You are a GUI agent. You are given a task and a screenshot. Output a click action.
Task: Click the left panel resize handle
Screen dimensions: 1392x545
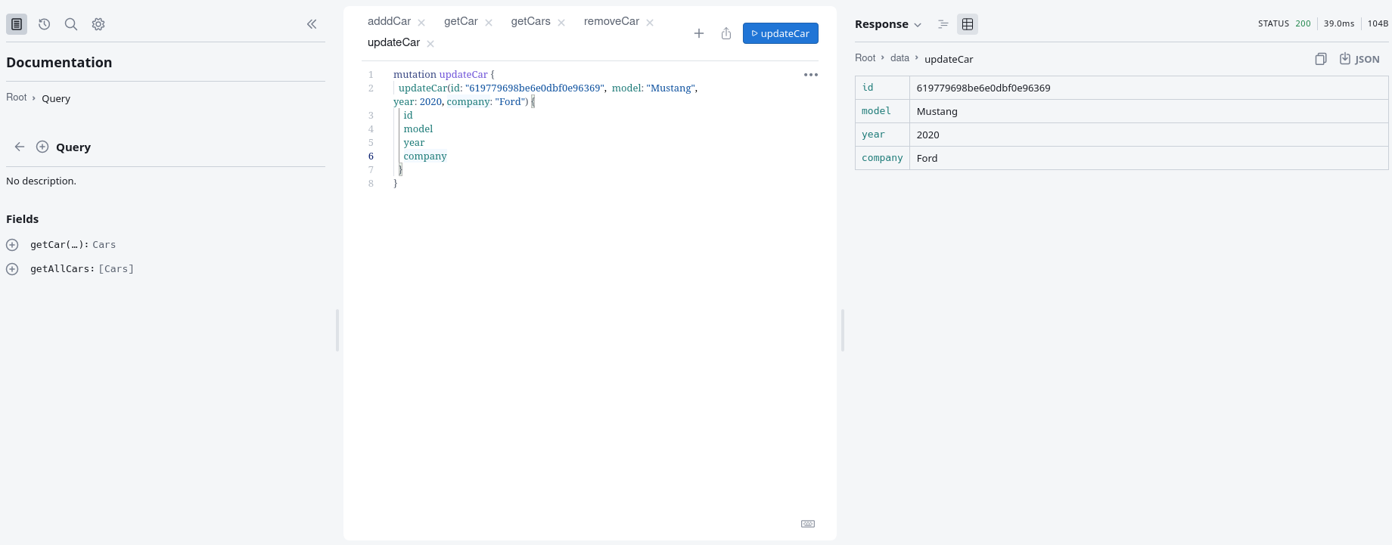337,330
